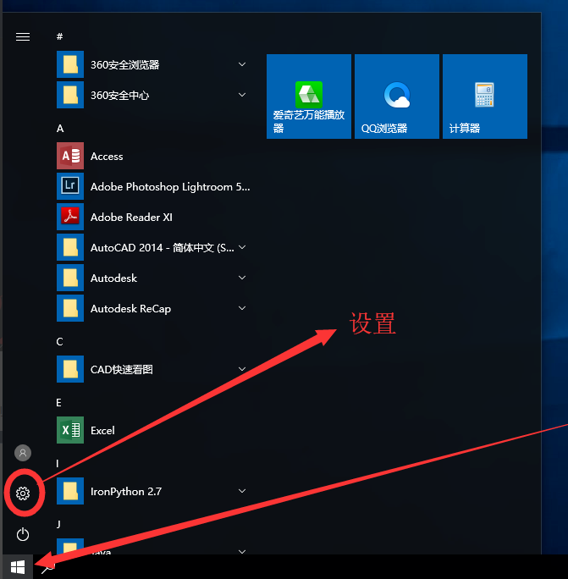Click the user account avatar icon
Screen dimensions: 568x579
tap(23, 453)
